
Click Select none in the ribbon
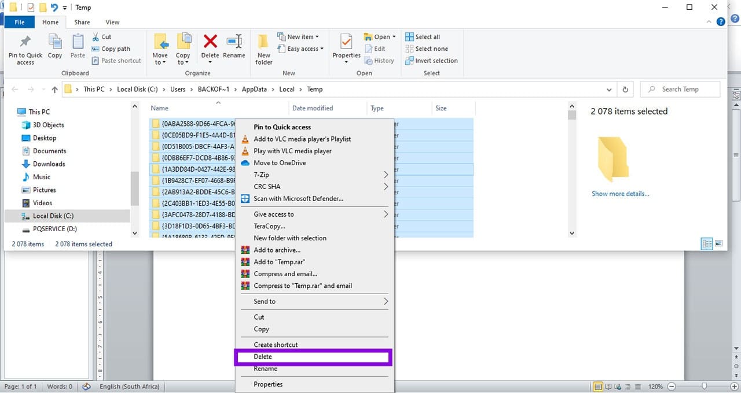[x=427, y=49]
